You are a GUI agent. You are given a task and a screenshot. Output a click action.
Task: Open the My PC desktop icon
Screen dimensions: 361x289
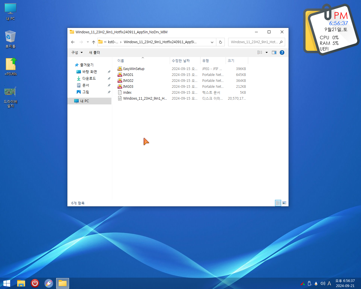click(10, 12)
